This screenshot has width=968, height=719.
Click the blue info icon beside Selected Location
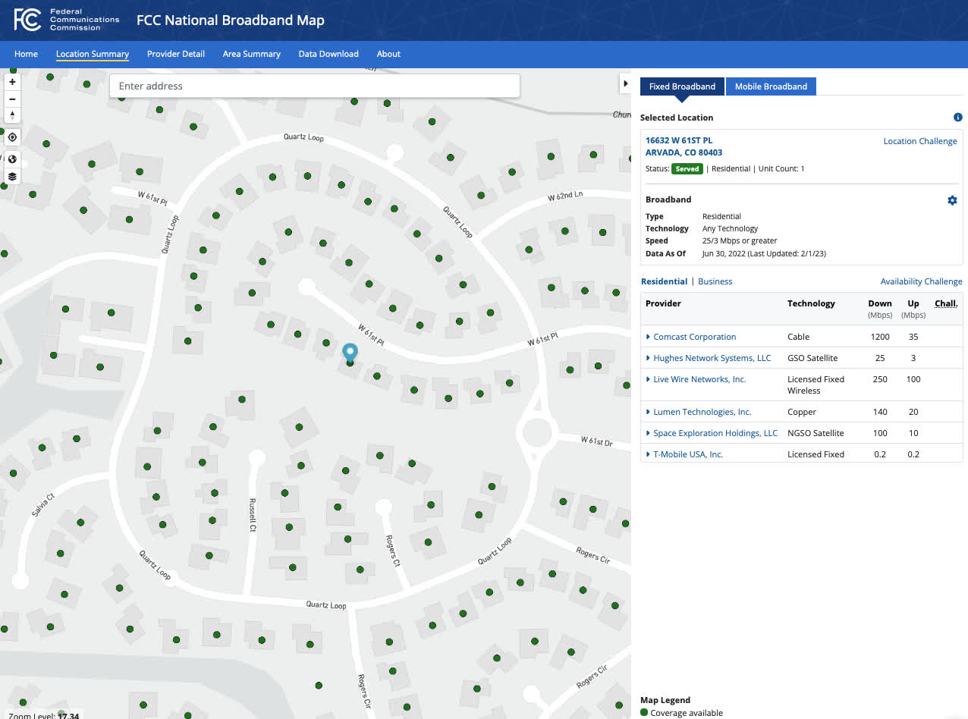tap(957, 118)
